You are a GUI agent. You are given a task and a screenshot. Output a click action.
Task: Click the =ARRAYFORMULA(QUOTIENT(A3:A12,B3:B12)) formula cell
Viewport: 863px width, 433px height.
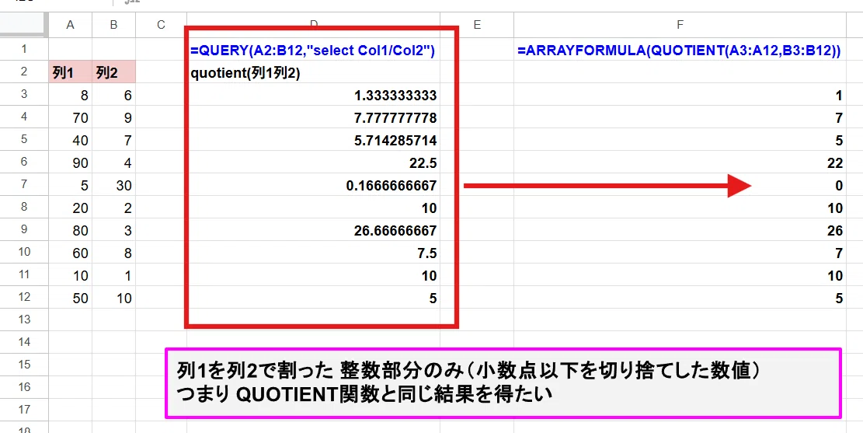[x=680, y=49]
